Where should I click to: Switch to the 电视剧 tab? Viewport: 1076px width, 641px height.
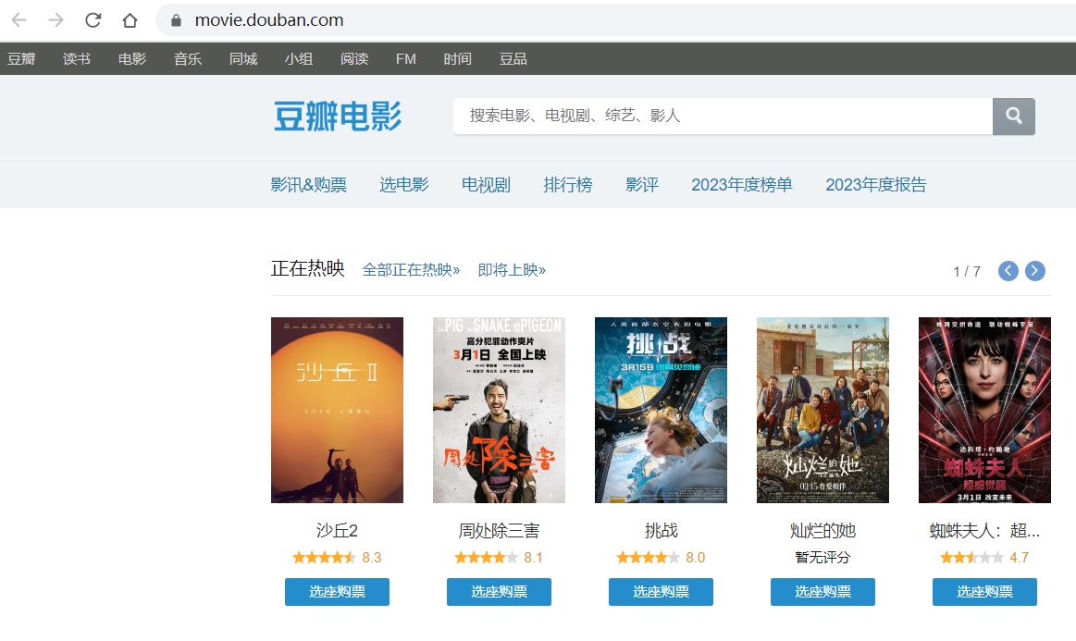pyautogui.click(x=486, y=185)
